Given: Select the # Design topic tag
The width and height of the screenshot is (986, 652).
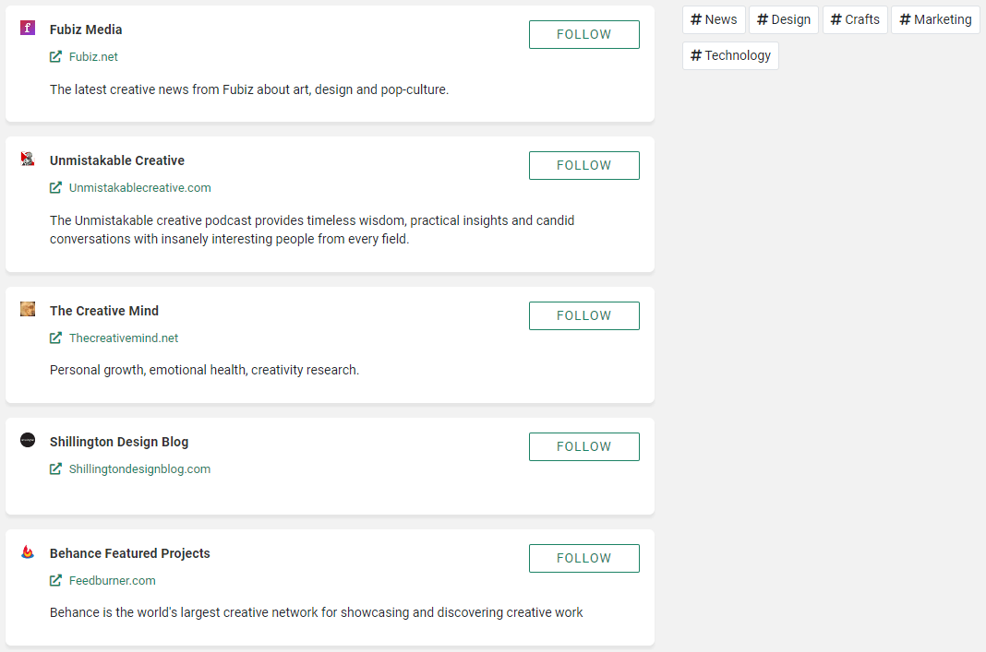Looking at the screenshot, I should tap(784, 19).
